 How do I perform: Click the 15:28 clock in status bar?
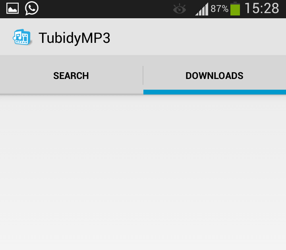[x=262, y=8]
